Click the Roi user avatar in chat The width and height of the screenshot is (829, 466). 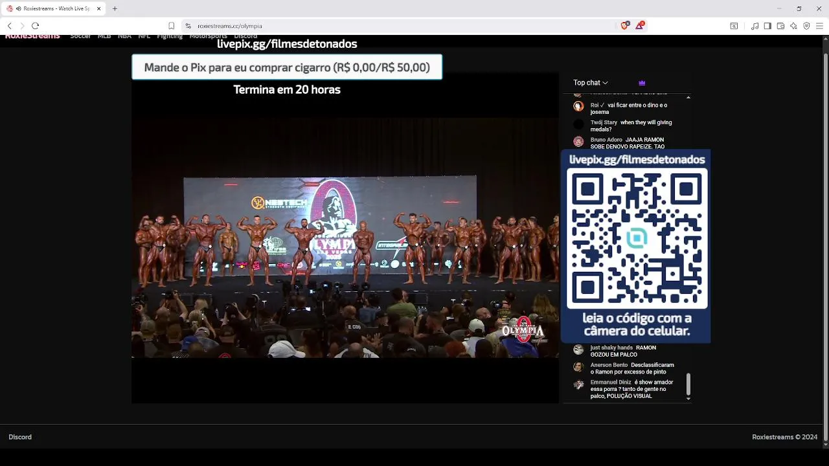coord(578,106)
